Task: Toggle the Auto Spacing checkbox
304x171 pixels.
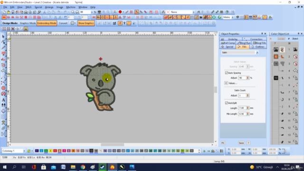Action: [226, 73]
